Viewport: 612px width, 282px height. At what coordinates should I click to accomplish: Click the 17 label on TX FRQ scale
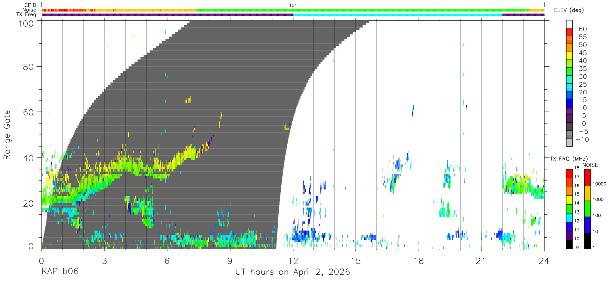click(576, 176)
